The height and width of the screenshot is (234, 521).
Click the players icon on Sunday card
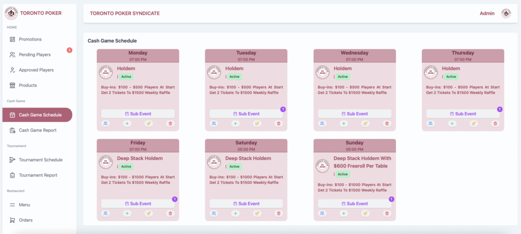pos(322,213)
